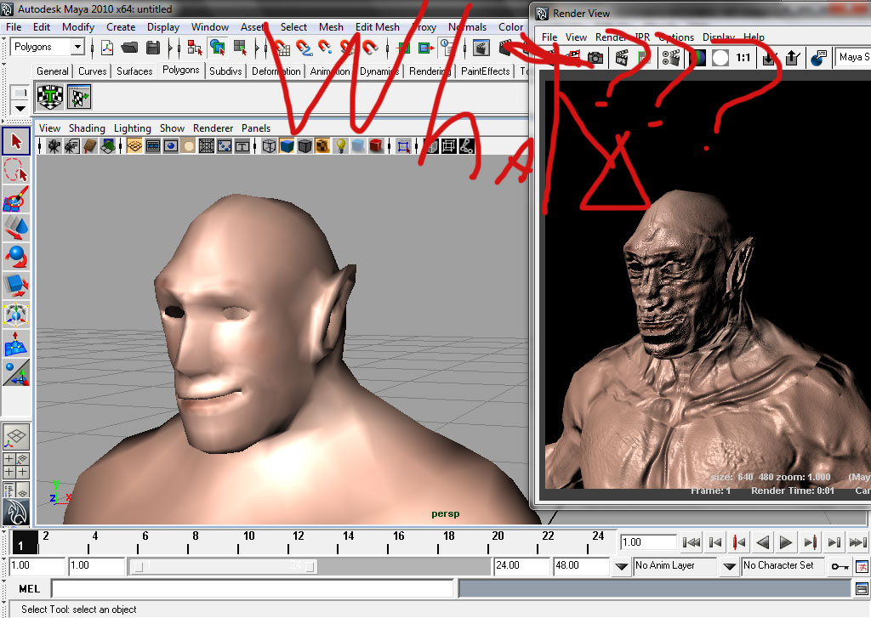Pick the Lasso selection tool
Screen dimensions: 871x618
coord(16,170)
